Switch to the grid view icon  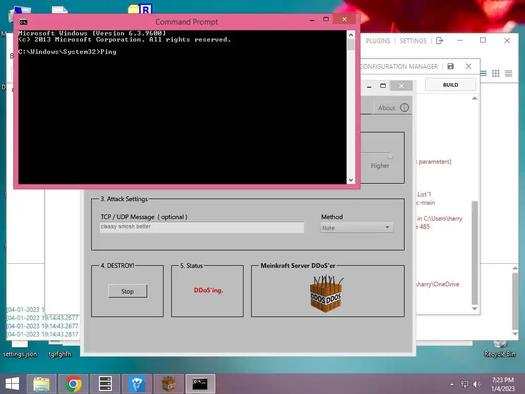point(496,73)
